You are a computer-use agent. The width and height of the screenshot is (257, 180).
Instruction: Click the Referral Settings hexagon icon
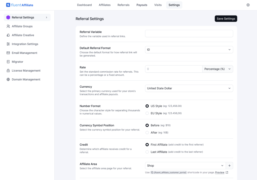point(8,18)
